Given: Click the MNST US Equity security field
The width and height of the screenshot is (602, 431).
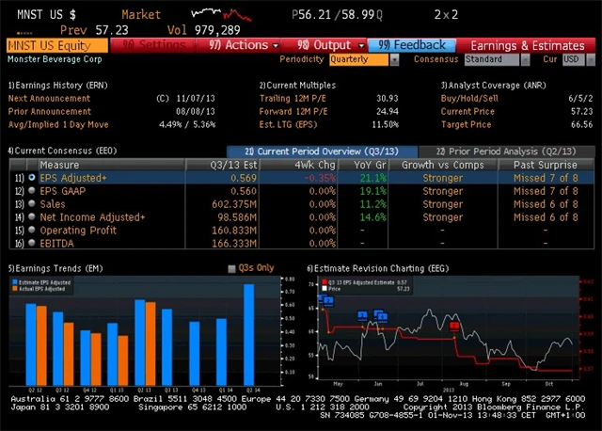Looking at the screenshot, I should point(56,45).
